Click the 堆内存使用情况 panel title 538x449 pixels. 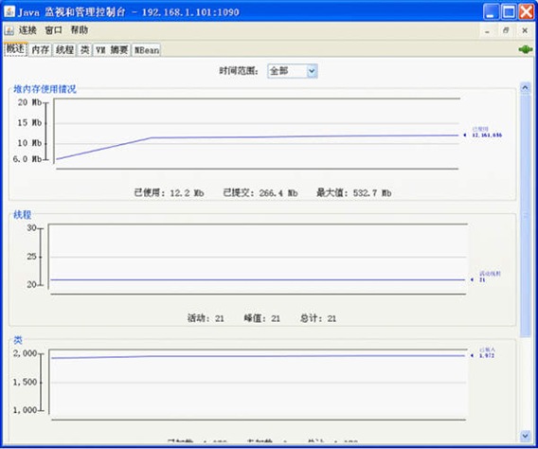point(45,89)
